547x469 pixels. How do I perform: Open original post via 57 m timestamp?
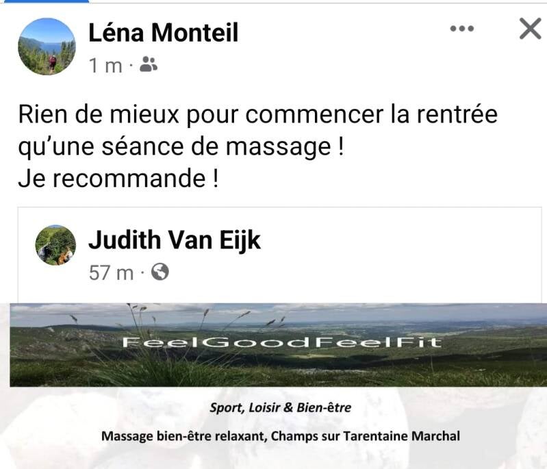pos(112,272)
